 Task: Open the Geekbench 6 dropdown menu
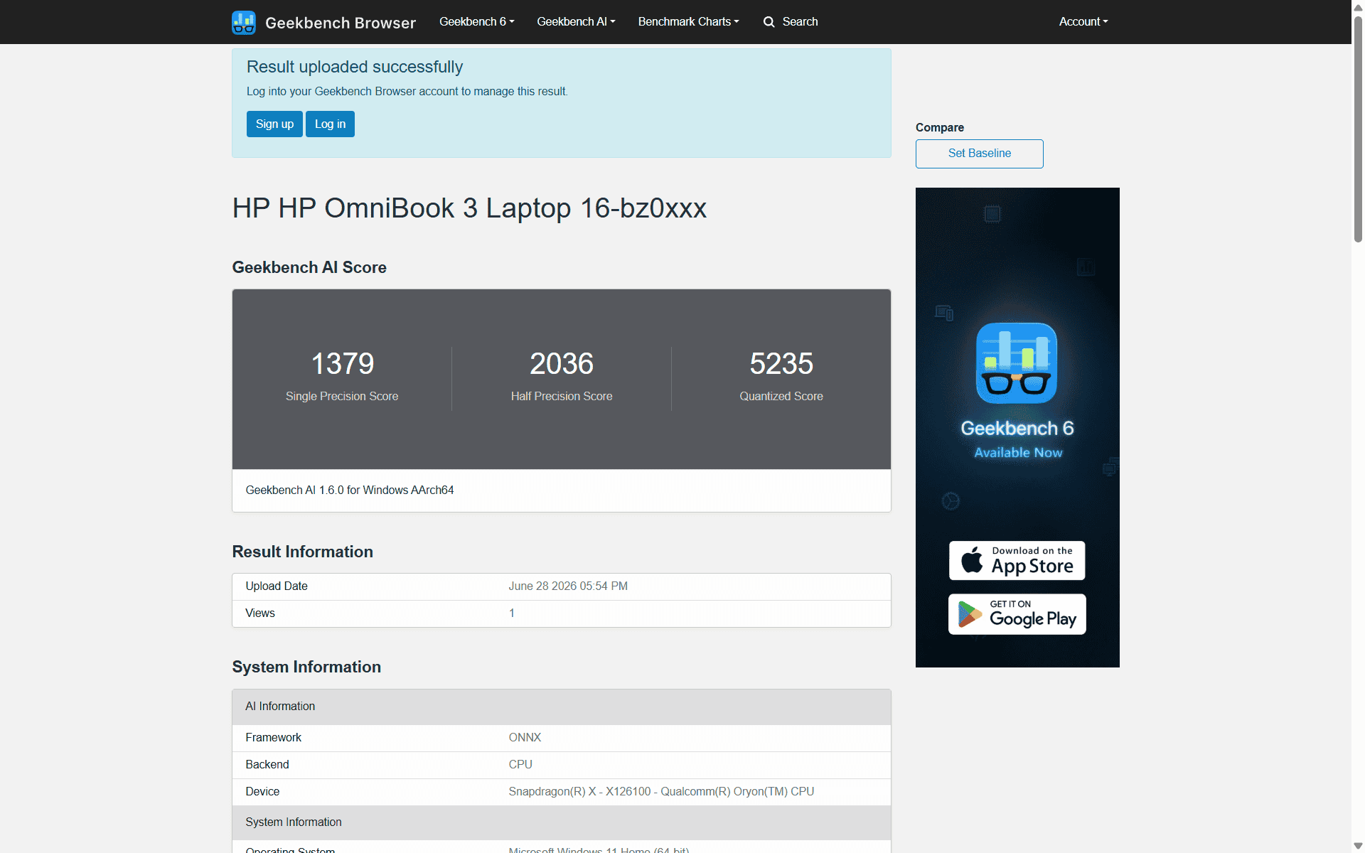click(476, 21)
